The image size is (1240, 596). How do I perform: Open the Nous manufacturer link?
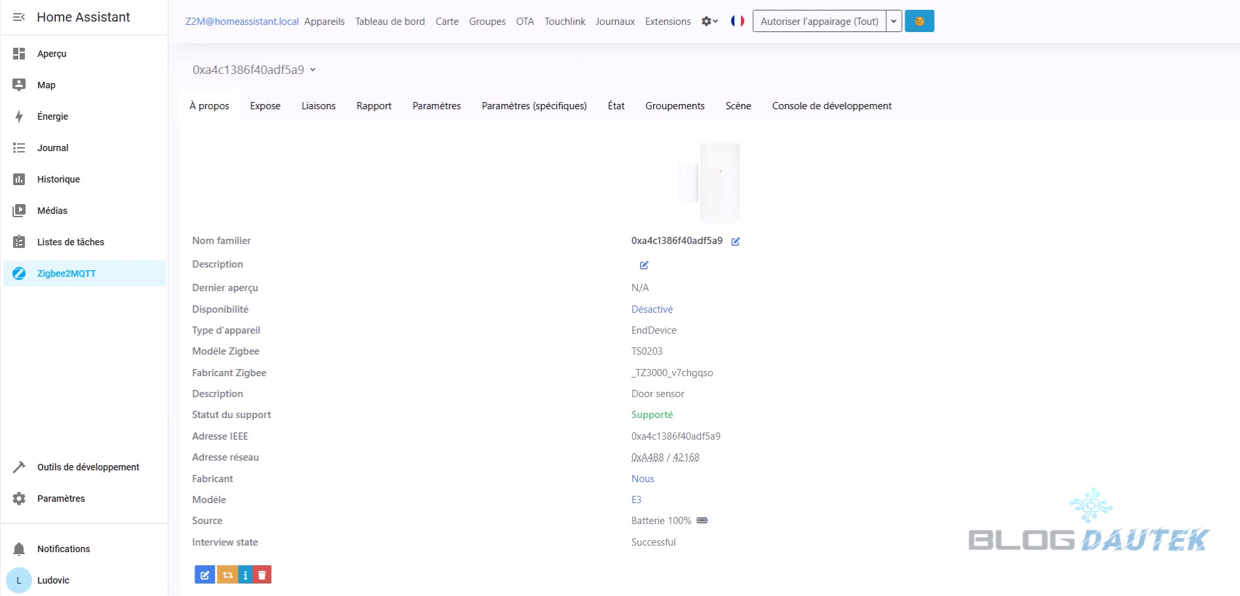[643, 479]
